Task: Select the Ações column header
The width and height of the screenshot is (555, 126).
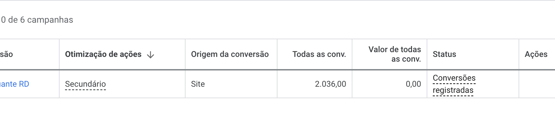Action: pyautogui.click(x=536, y=54)
